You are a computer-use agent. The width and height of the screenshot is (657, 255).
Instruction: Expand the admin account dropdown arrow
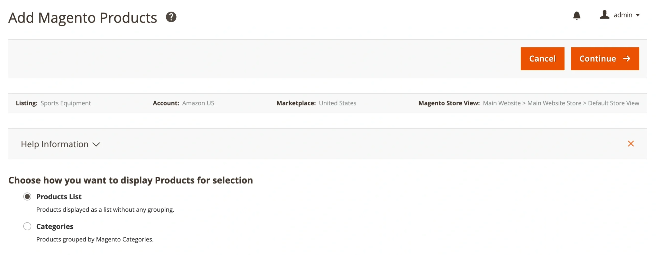(637, 15)
